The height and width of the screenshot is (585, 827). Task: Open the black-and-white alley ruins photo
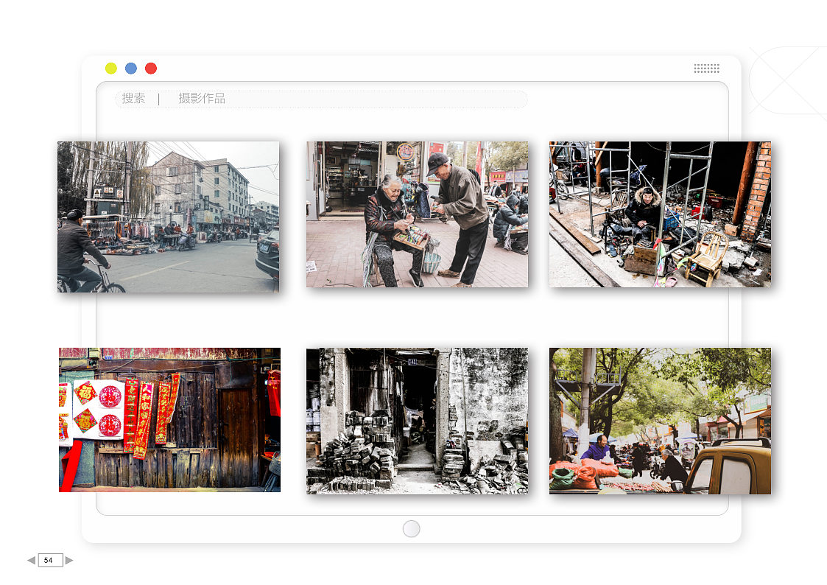(x=418, y=421)
